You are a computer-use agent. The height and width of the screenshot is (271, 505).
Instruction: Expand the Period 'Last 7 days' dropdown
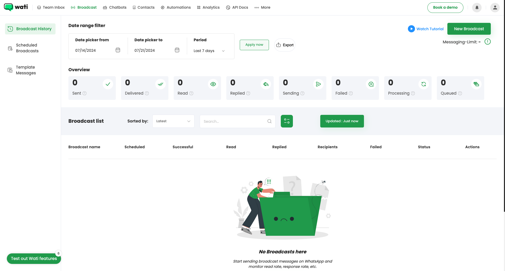(209, 51)
